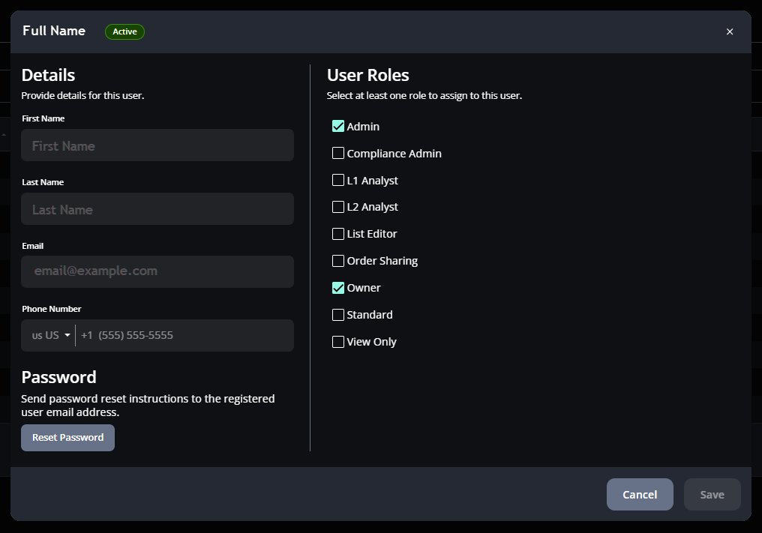Screen dimensions: 762x533
Task: Click the Password section heading
Action: click(x=58, y=378)
